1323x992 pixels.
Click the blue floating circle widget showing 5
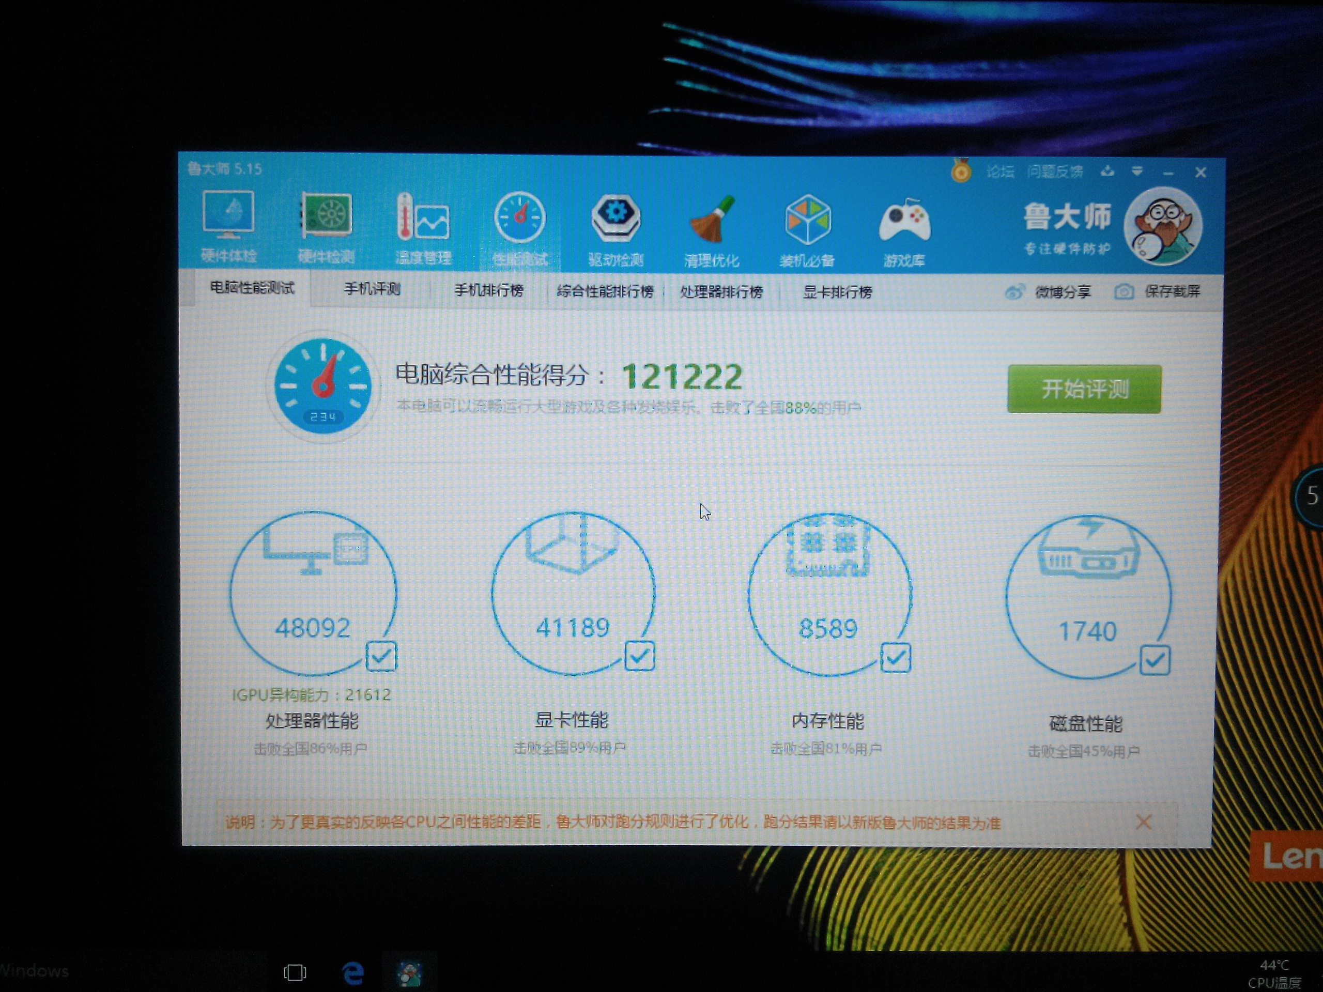pos(1310,497)
